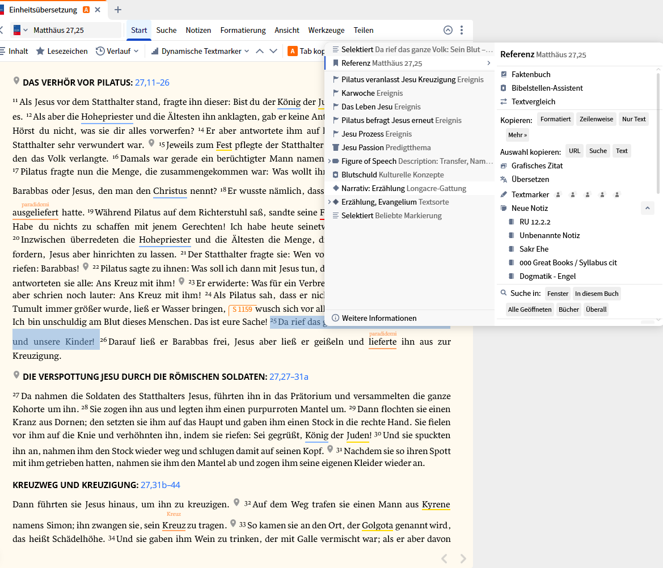Open the 27,11–26 reference link
The image size is (663, 568).
pos(152,82)
